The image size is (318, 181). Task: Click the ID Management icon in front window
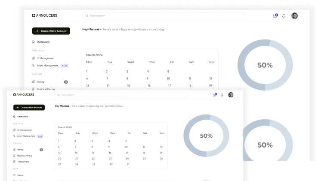click(15, 130)
